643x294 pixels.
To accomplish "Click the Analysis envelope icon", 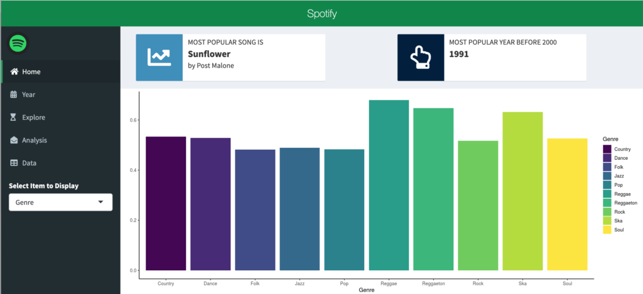I will pyautogui.click(x=14, y=140).
